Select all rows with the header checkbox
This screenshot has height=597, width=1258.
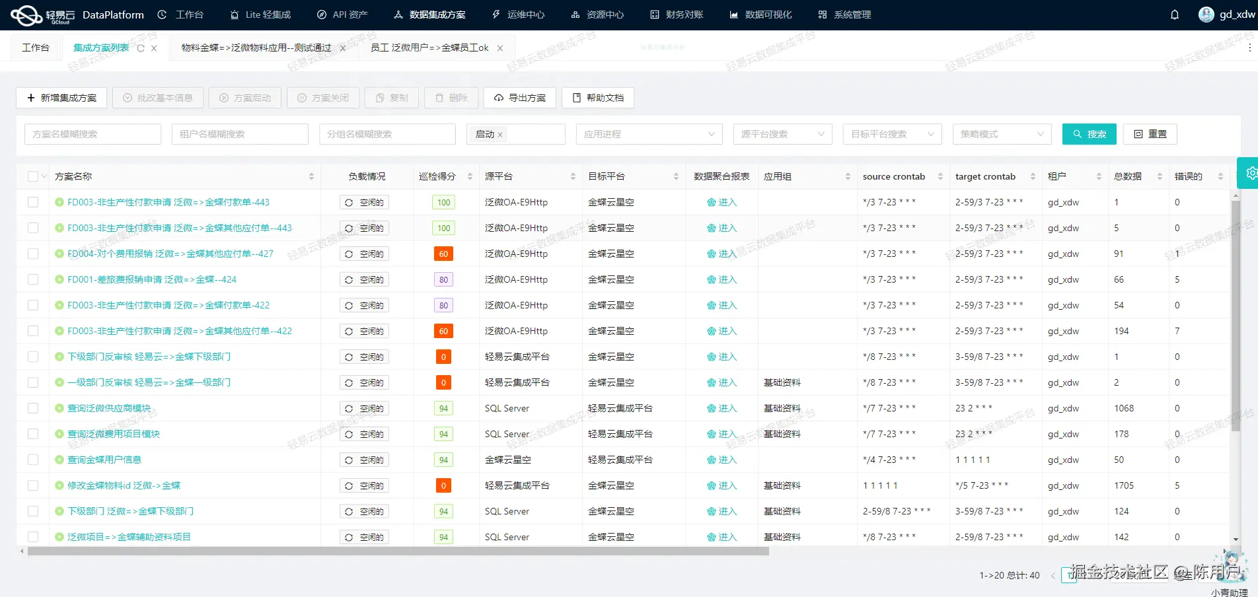tap(33, 176)
